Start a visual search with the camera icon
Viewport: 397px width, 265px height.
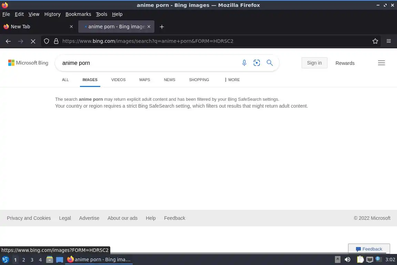[x=257, y=63]
